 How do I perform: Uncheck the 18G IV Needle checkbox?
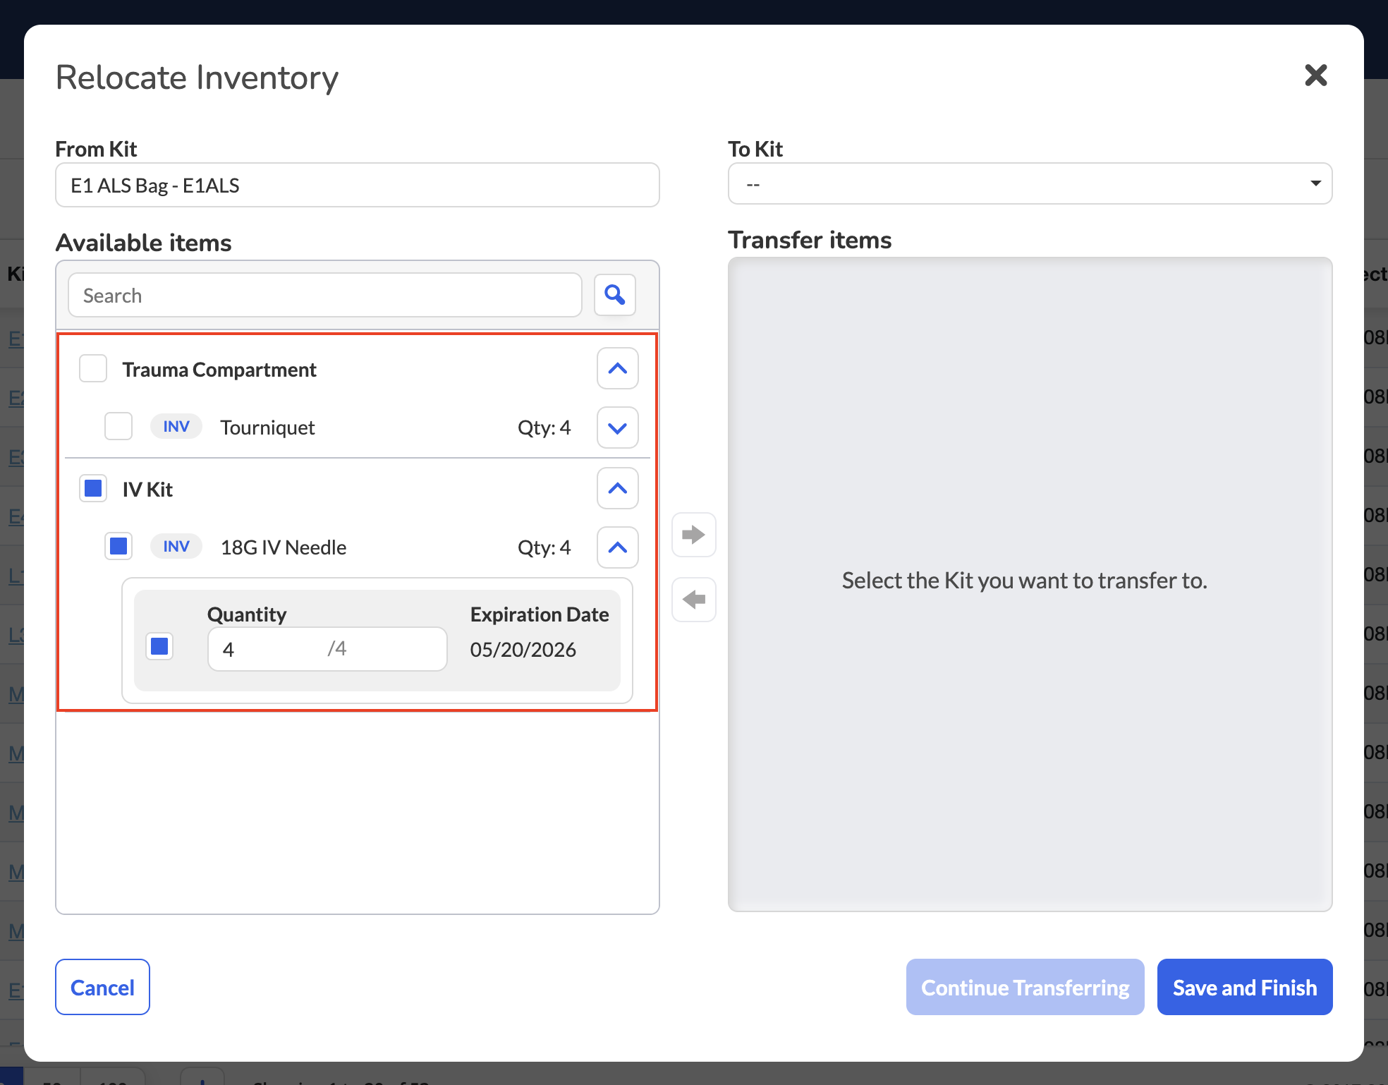(118, 546)
